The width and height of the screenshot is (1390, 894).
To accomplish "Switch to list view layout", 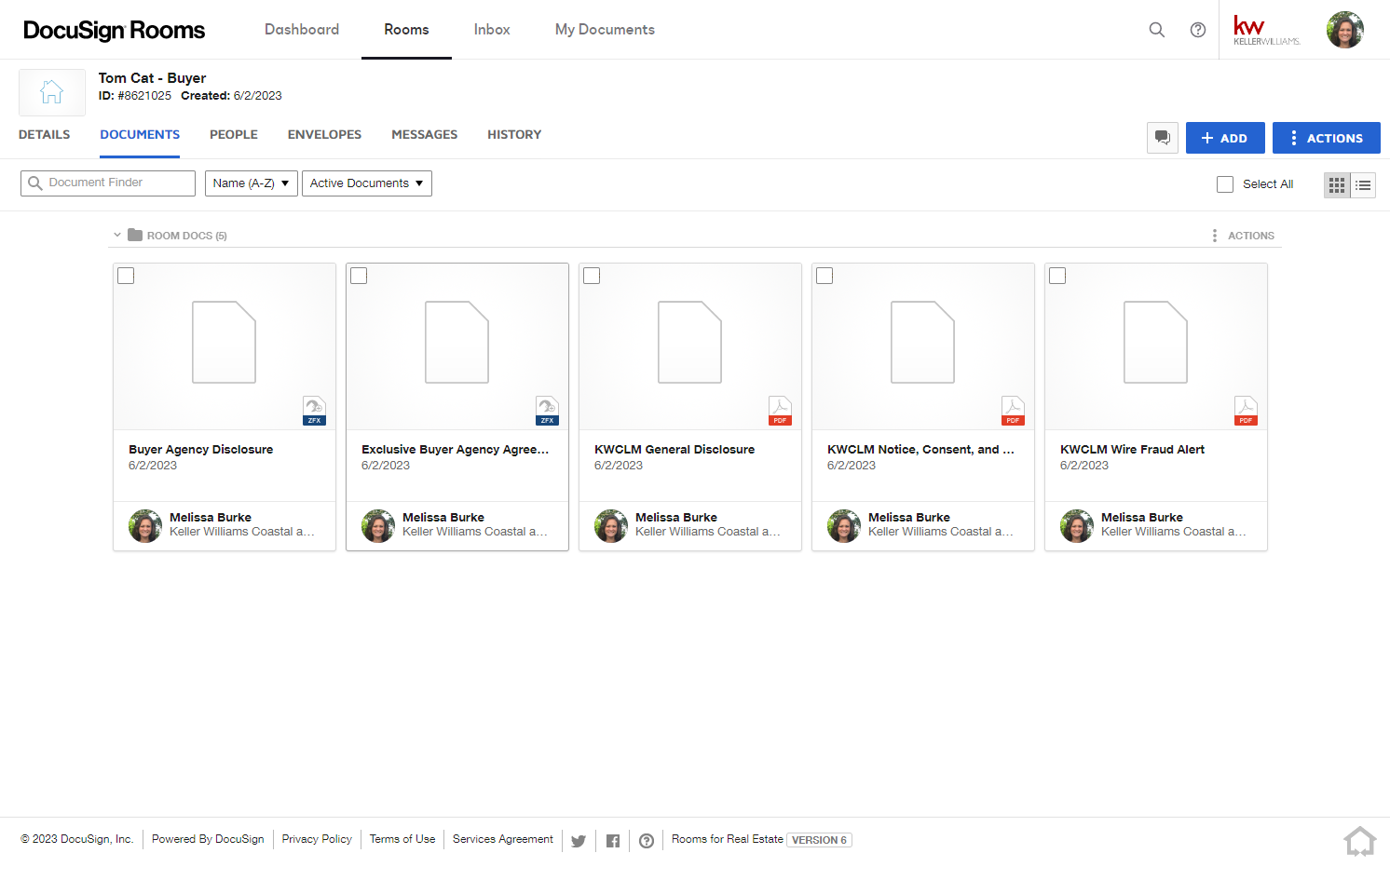I will tap(1363, 185).
